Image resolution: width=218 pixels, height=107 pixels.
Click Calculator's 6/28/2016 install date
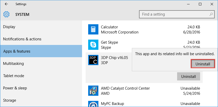click(192, 32)
